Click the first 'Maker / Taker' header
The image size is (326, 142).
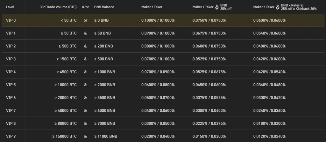152,7
